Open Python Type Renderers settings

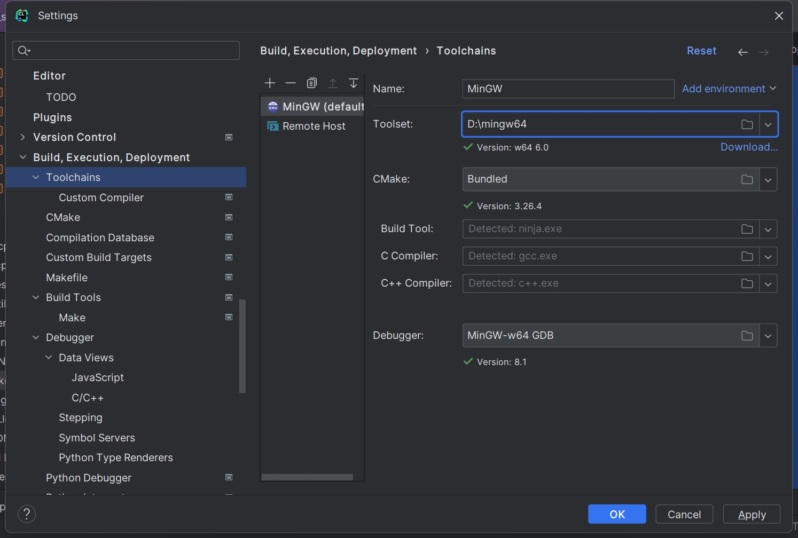pyautogui.click(x=115, y=457)
